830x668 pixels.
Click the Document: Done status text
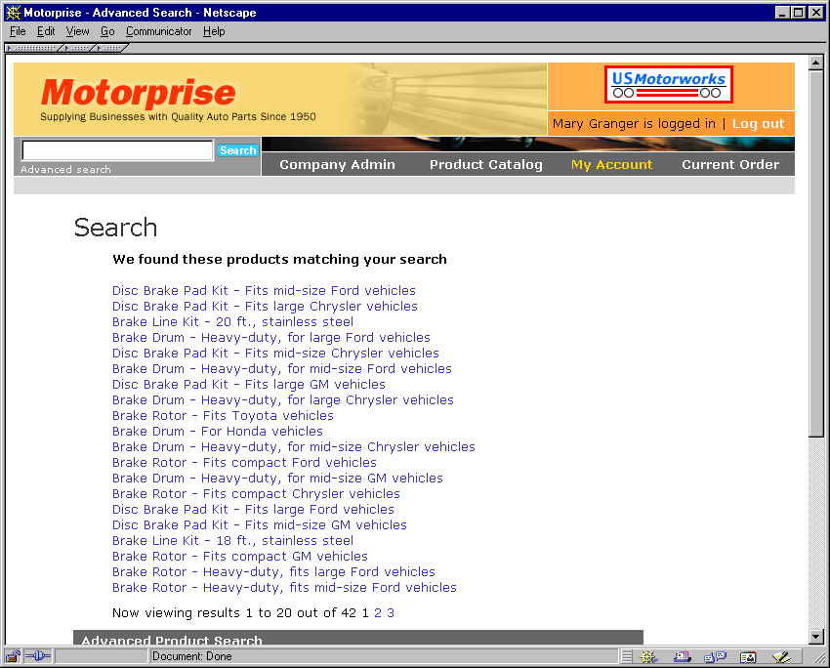point(191,656)
